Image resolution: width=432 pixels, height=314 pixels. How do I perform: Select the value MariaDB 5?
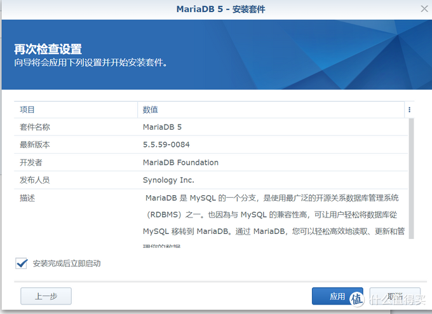click(x=162, y=127)
